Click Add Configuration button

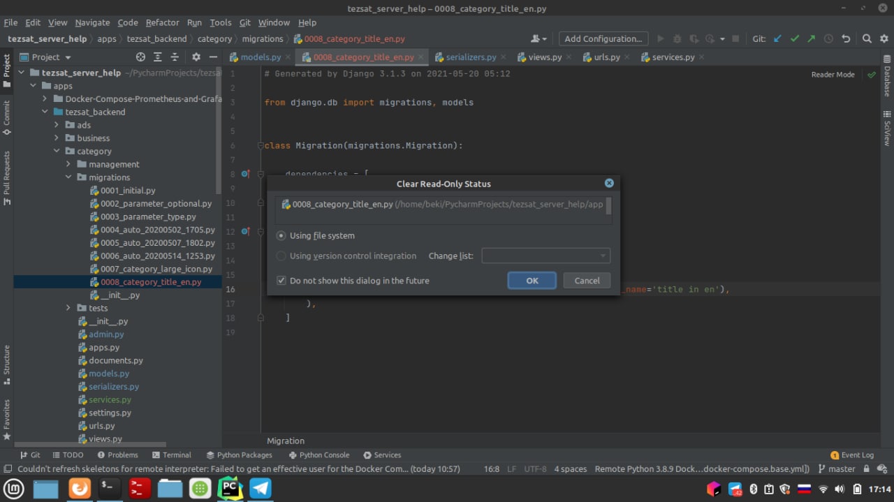pyautogui.click(x=603, y=39)
